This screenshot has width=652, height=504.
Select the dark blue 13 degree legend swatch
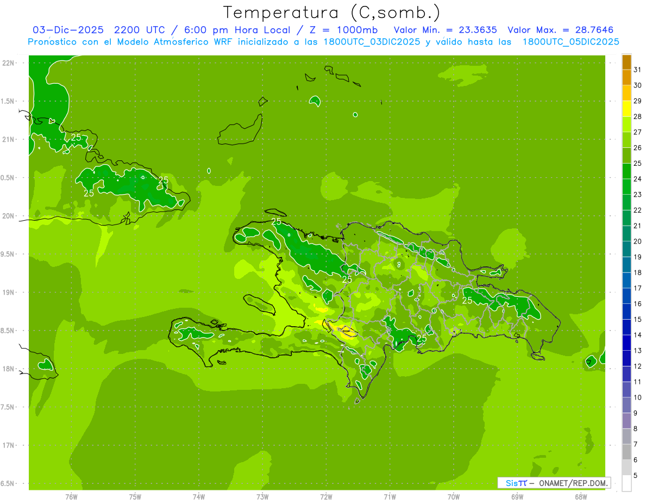(626, 343)
